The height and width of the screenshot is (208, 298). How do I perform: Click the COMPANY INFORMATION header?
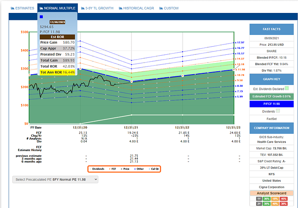point(272,128)
